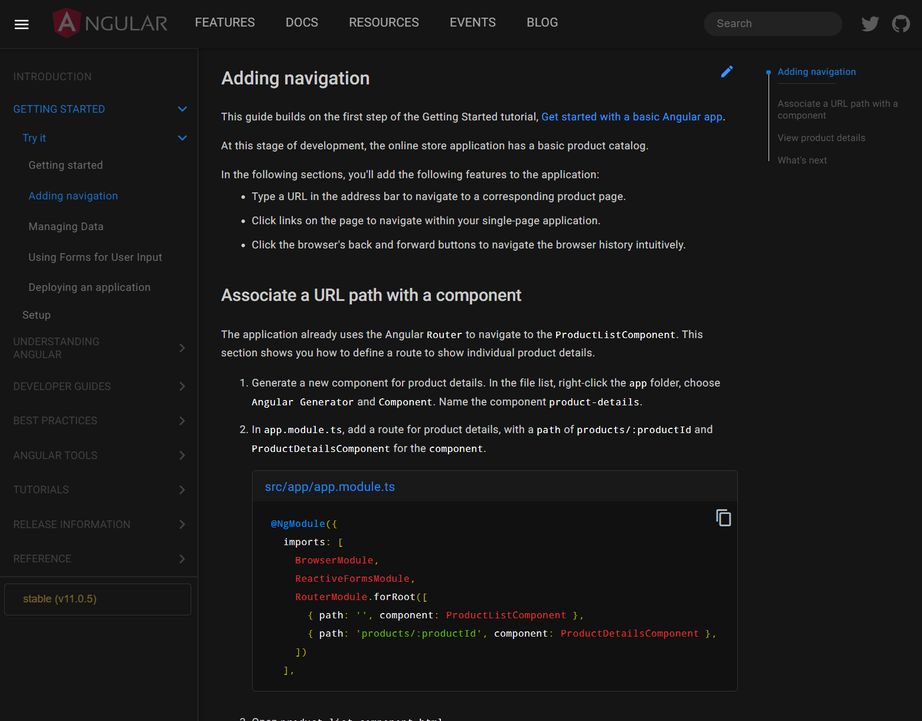This screenshot has width=922, height=721.
Task: Open the EVENTS page
Action: [472, 22]
